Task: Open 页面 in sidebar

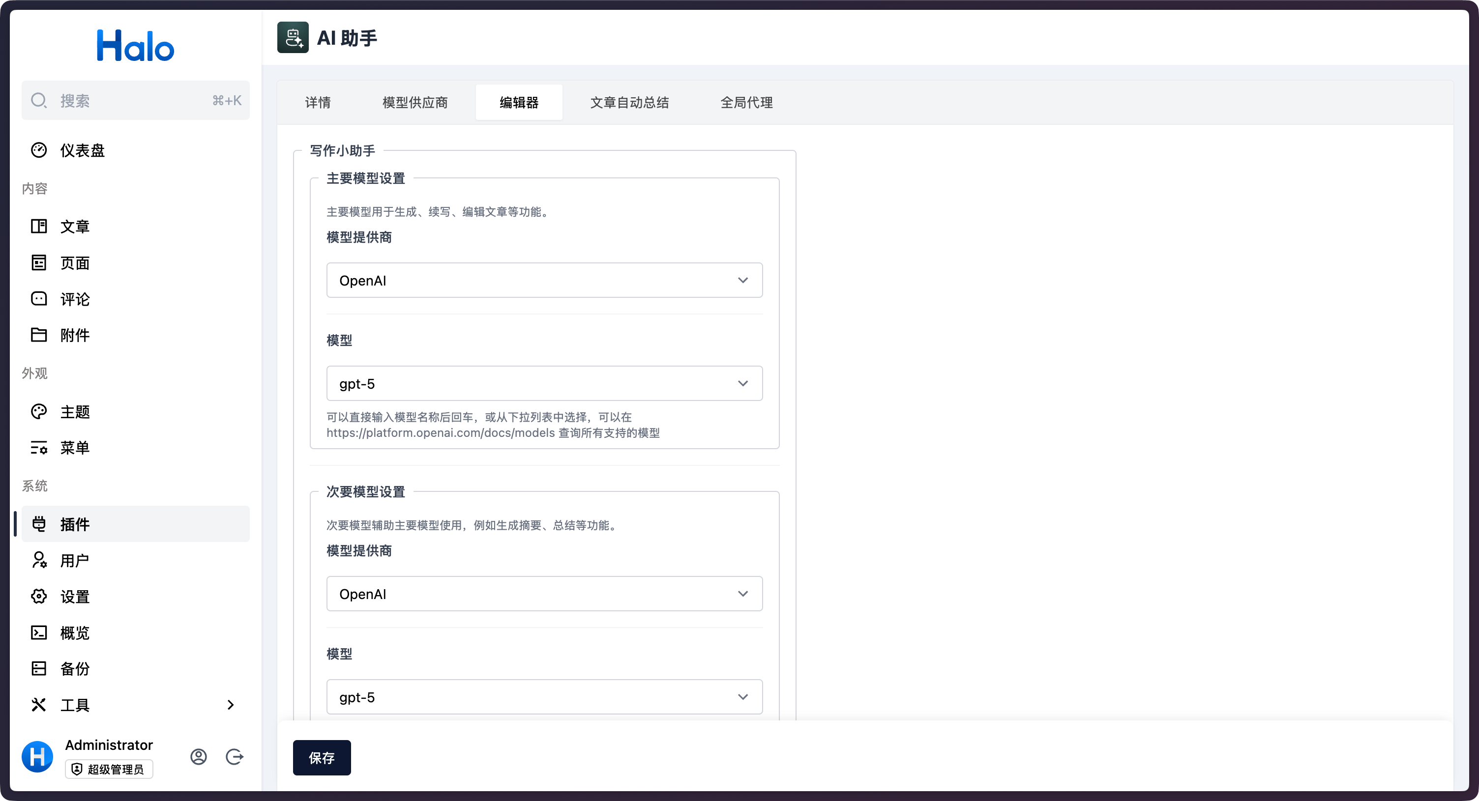Action: [x=136, y=263]
